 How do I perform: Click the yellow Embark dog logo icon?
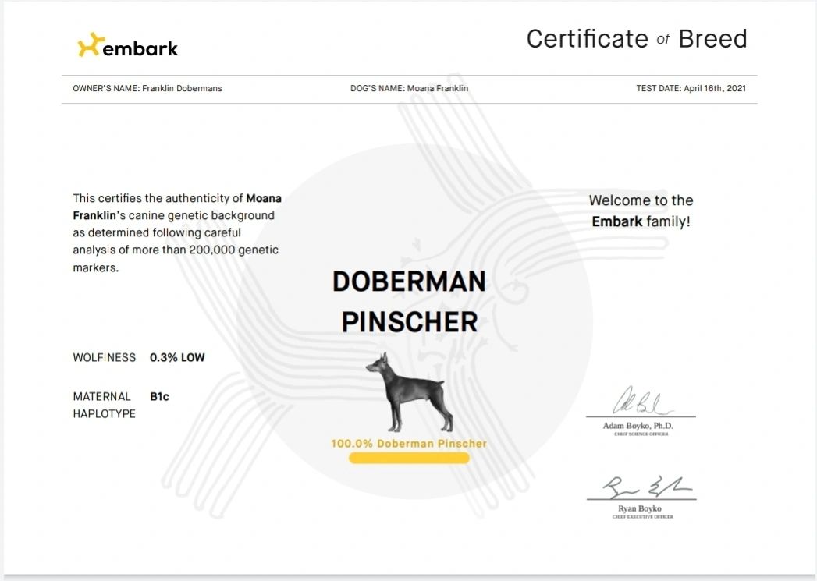(90, 46)
